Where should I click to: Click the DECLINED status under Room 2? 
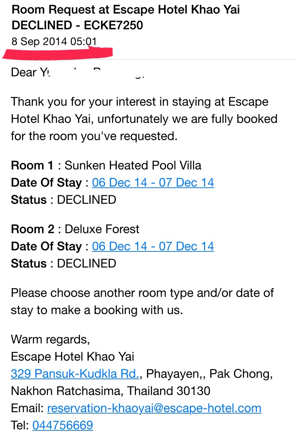pos(87,263)
